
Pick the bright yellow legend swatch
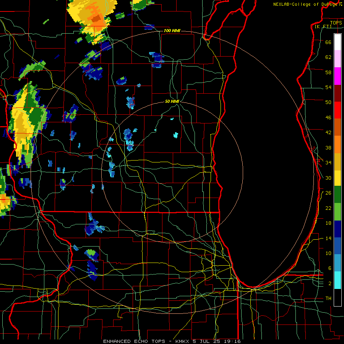(x=338, y=178)
